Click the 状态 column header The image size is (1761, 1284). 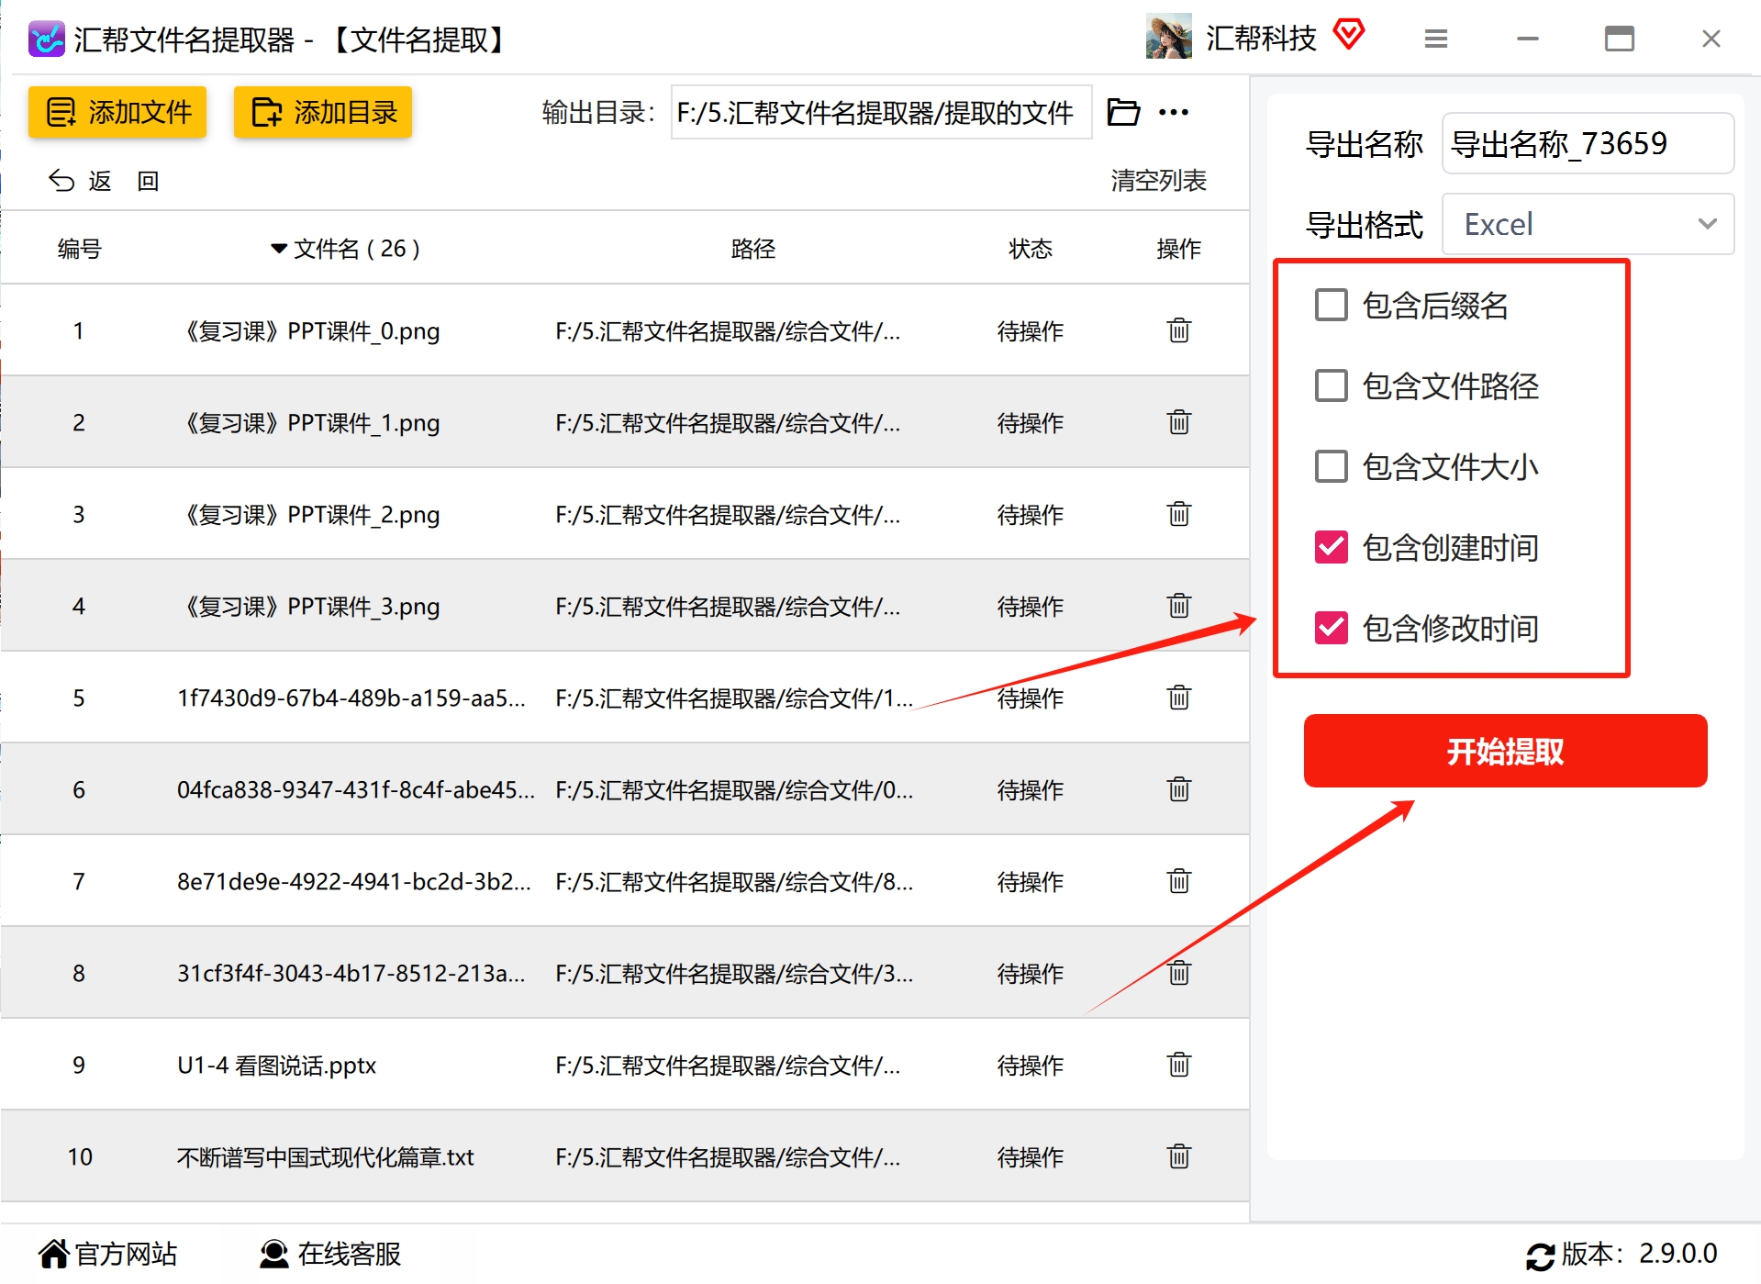(x=1031, y=249)
